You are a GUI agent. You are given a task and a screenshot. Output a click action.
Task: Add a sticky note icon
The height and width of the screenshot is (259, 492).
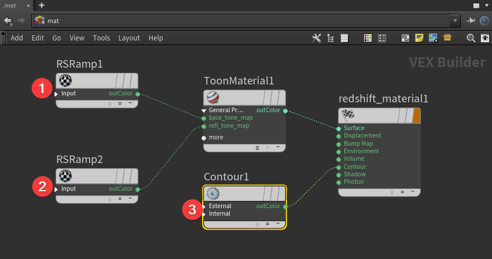pyautogui.click(x=419, y=38)
